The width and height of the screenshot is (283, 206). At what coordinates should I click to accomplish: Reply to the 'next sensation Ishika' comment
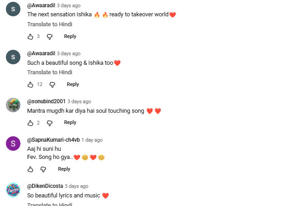coord(70,36)
